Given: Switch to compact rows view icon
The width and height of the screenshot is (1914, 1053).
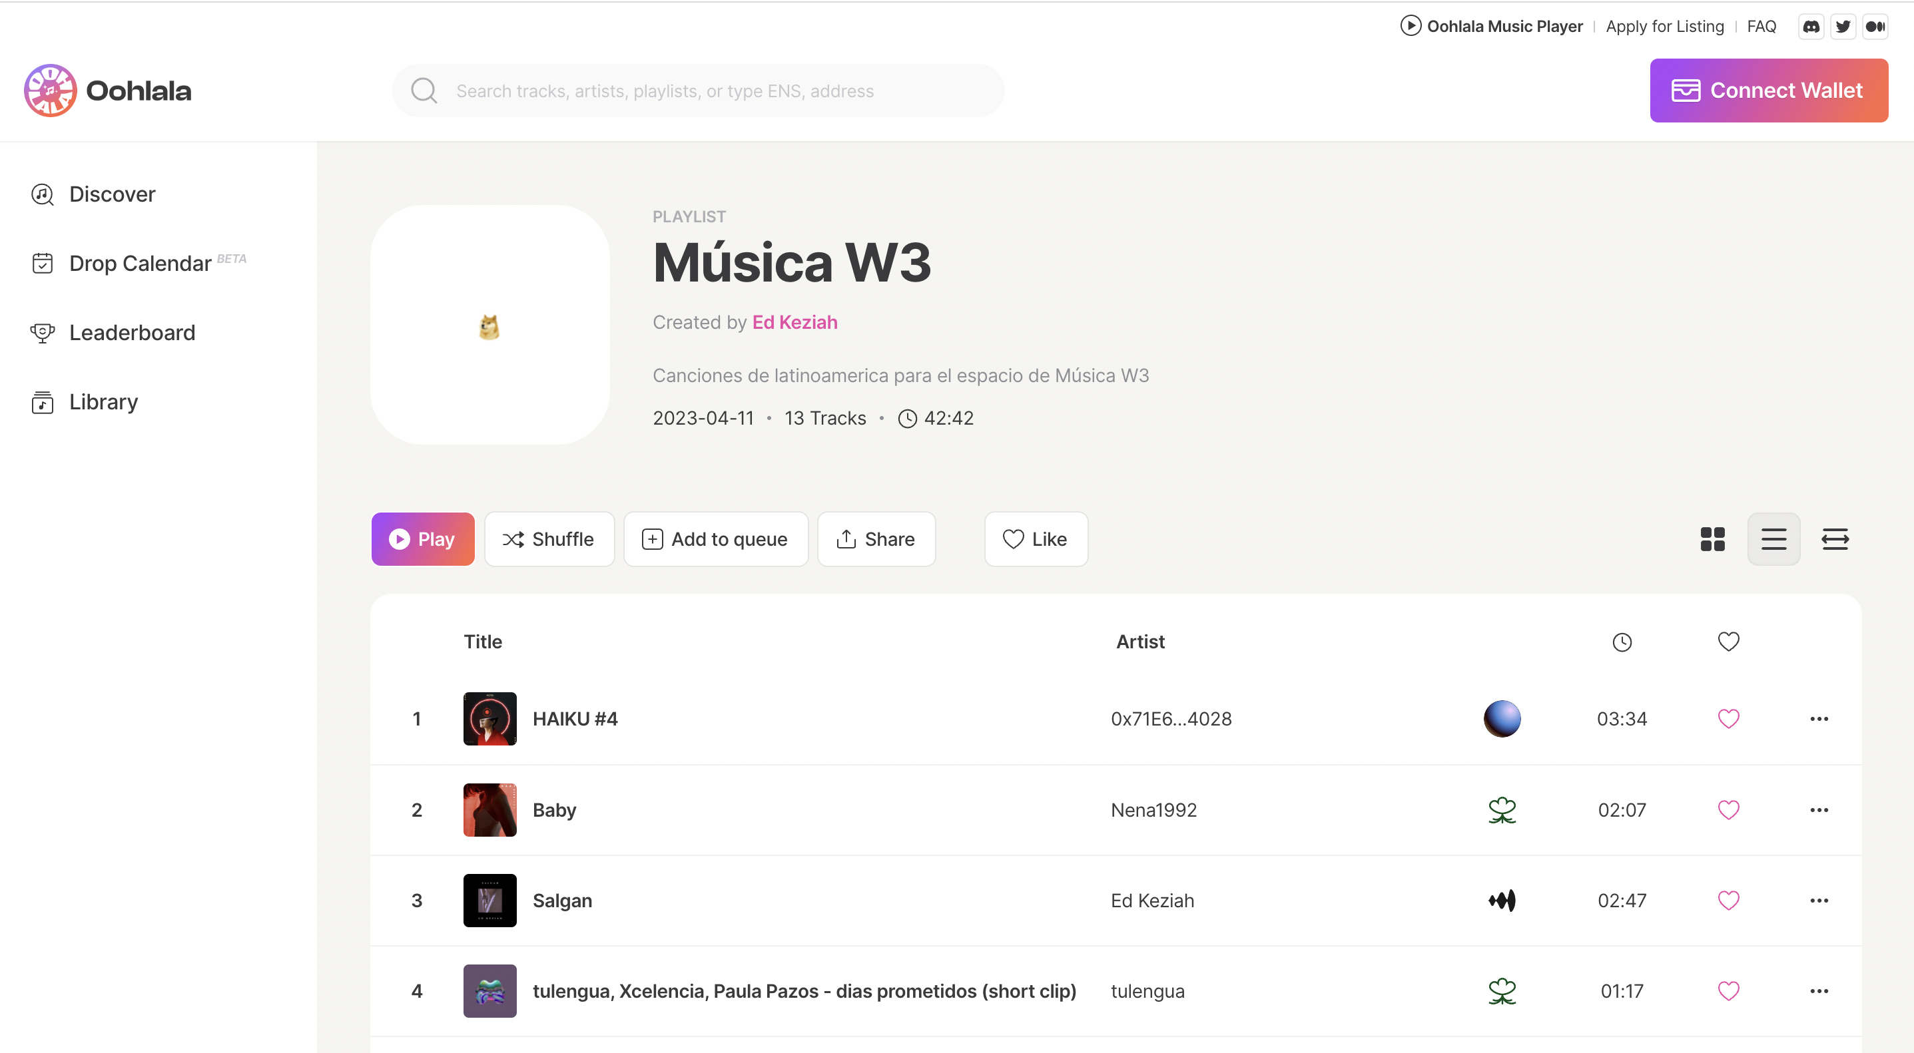Looking at the screenshot, I should (1835, 539).
